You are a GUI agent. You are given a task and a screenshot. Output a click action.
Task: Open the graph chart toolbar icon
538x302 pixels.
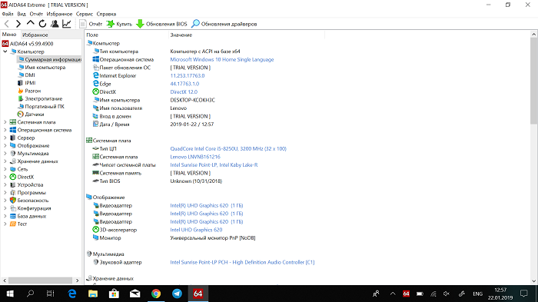point(67,24)
